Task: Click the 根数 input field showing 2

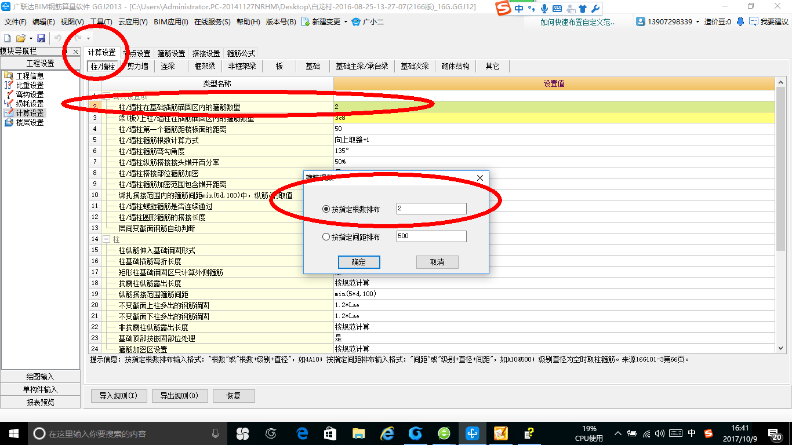Action: point(431,209)
